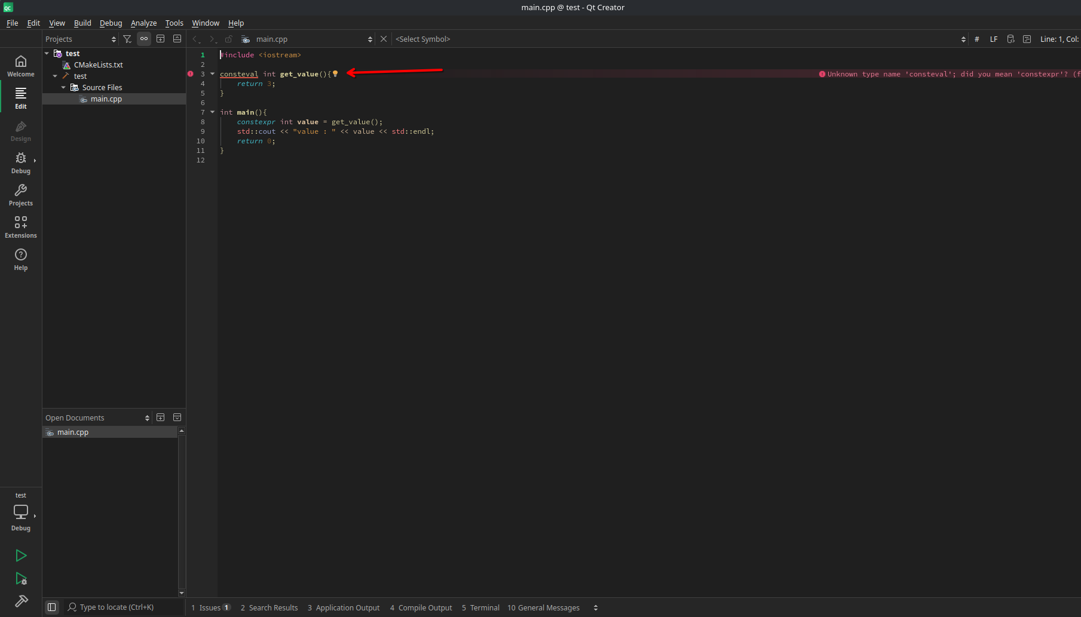Viewport: 1081px width, 617px height.
Task: Click the preprocessor directives # button
Action: click(x=977, y=39)
